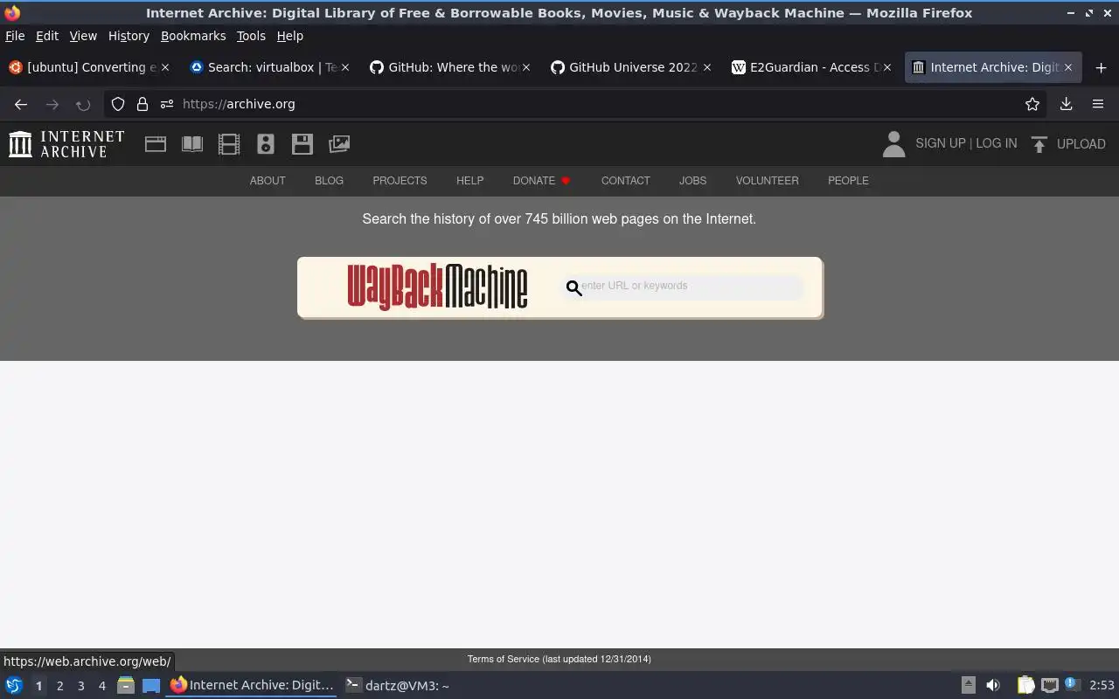
Task: Open the Web section icon
Action: tap(156, 144)
